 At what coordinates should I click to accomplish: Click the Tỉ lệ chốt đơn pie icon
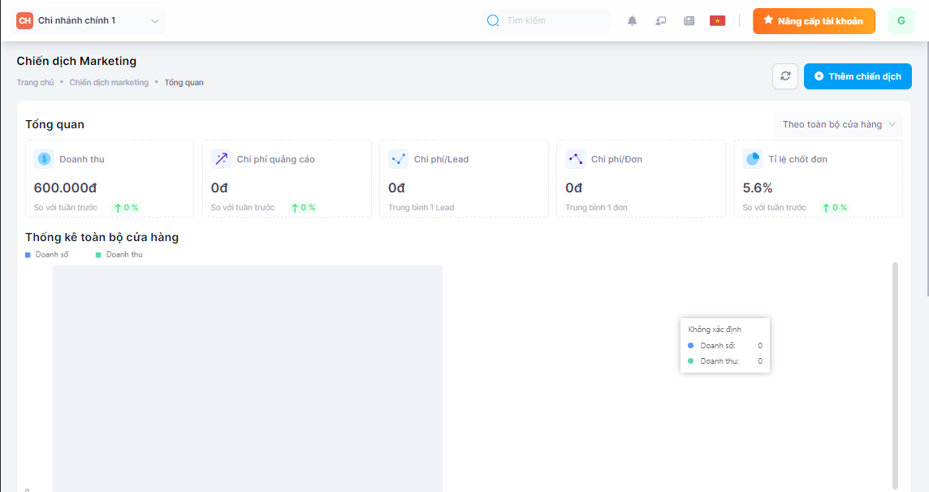coord(752,159)
